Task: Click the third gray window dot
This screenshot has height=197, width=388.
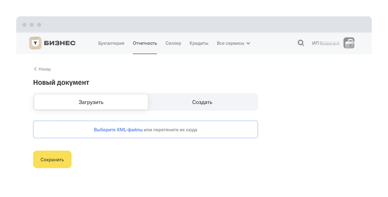Action: tap(39, 25)
